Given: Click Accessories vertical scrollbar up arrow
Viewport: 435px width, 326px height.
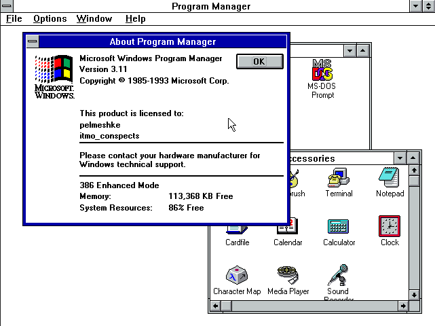Looking at the screenshot, I should coord(414,170).
